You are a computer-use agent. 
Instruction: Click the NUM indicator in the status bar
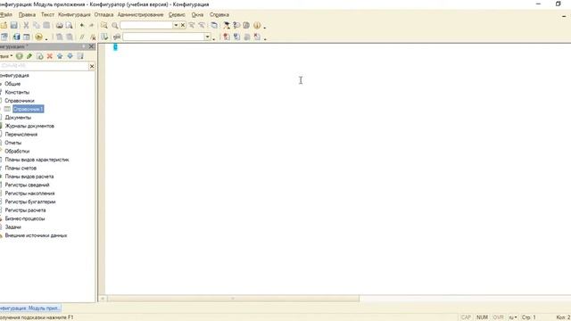coord(482,317)
